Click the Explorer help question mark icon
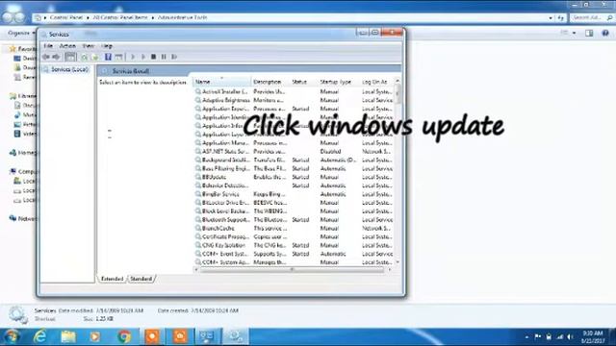 click(x=605, y=34)
